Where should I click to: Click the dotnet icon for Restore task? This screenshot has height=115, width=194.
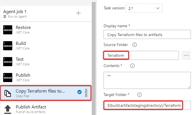(8, 30)
